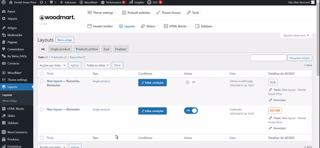Viewport: 320px width, 148px height.
Task: Click the HTML Blocks icon in the sidebar
Action: pyautogui.click(x=4, y=109)
